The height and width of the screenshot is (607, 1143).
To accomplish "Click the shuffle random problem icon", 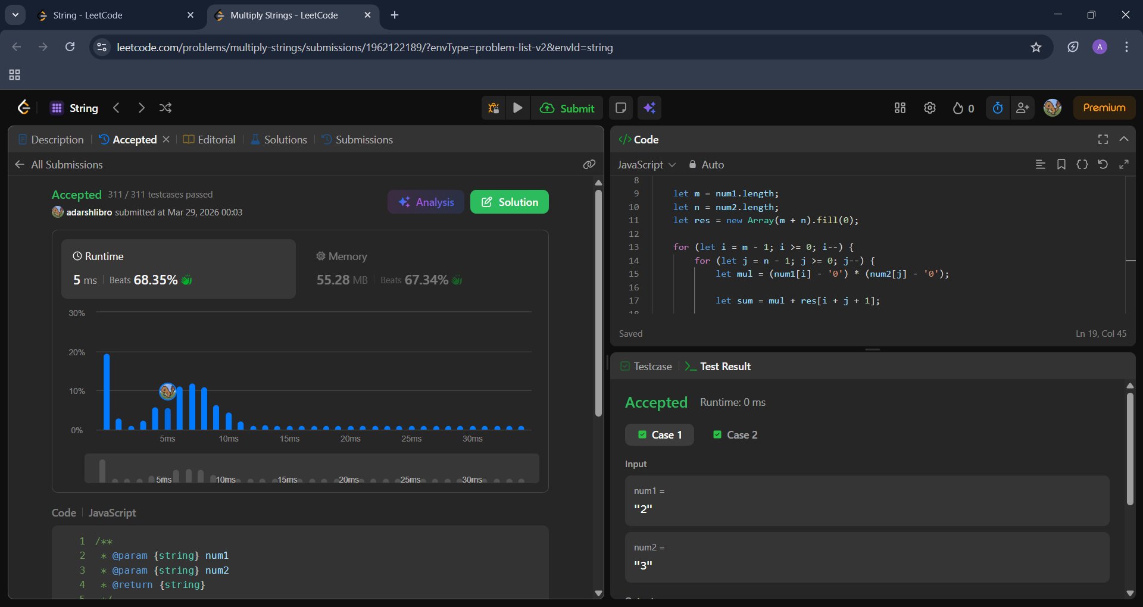I will (x=165, y=108).
